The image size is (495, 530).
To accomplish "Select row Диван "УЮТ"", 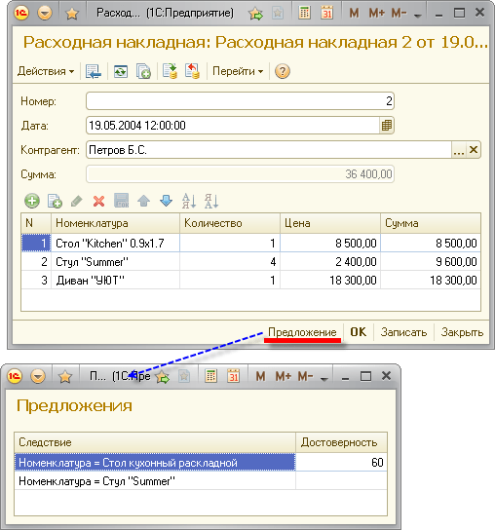I will [250, 280].
